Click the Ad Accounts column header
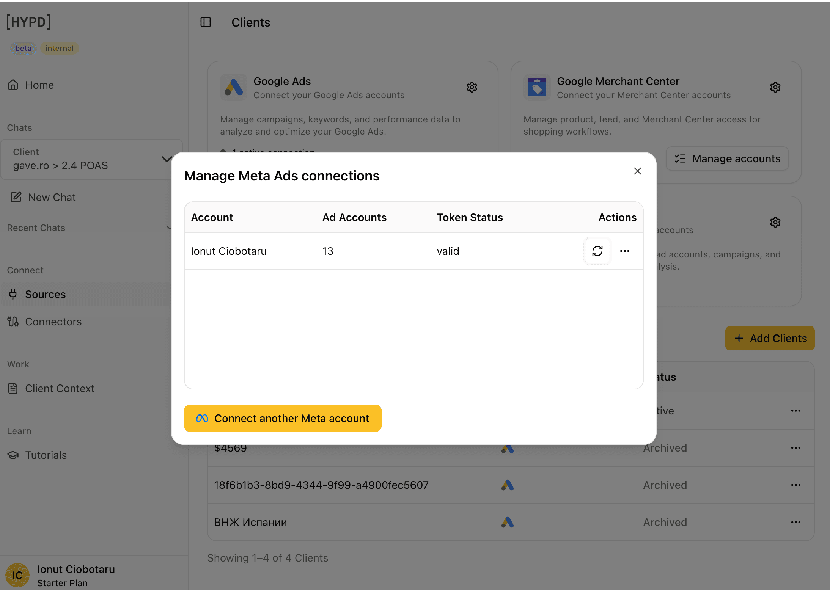Screen dimensions: 830x590 (354, 217)
